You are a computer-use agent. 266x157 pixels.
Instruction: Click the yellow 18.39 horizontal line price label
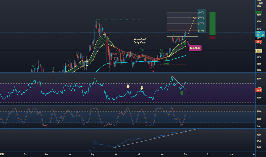point(259,51)
